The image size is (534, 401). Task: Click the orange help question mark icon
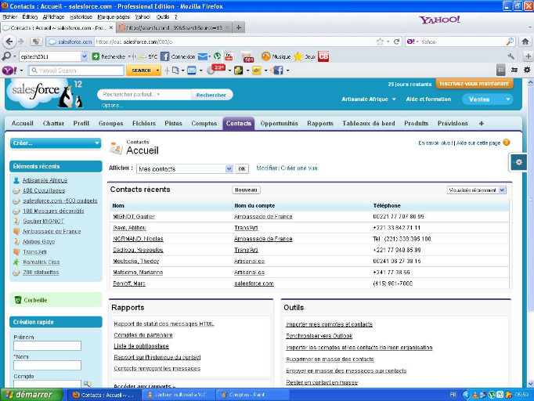[x=507, y=143]
